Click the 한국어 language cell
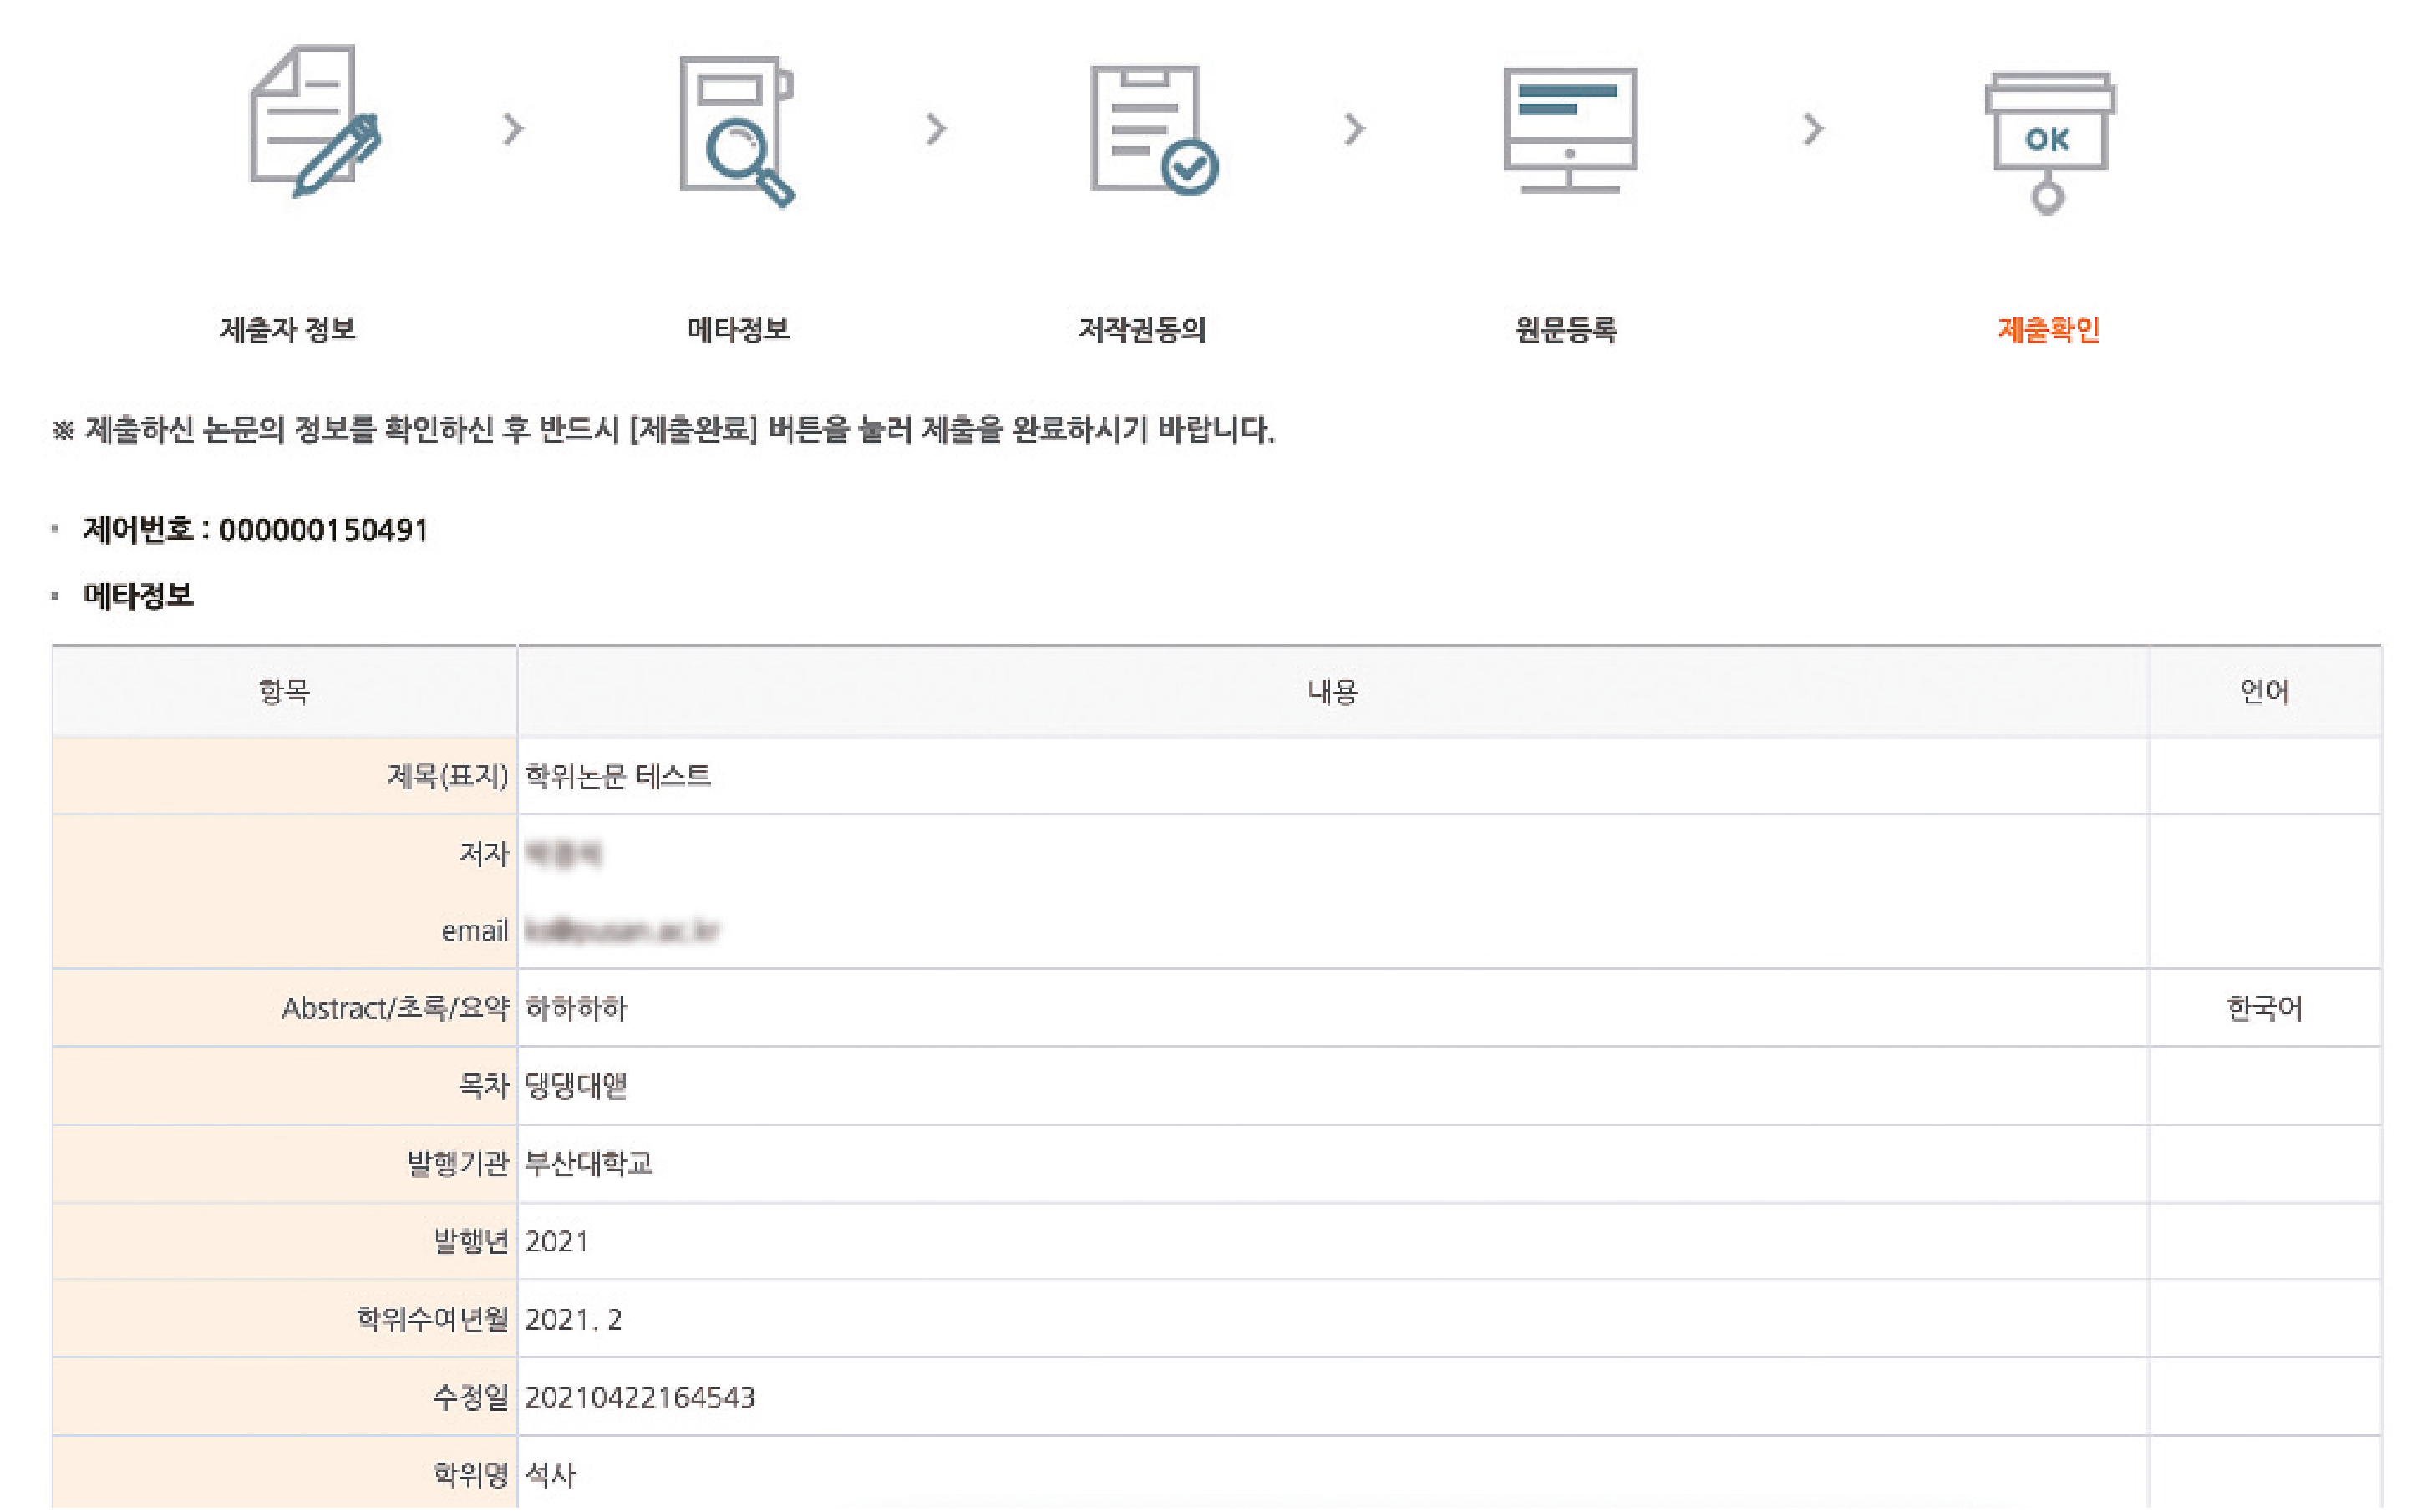Viewport: 2412px width, 1512px height. (2264, 1008)
